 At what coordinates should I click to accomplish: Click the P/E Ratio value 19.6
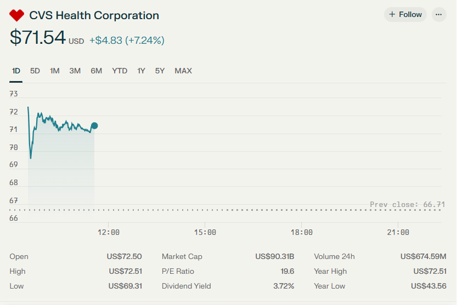click(x=287, y=271)
